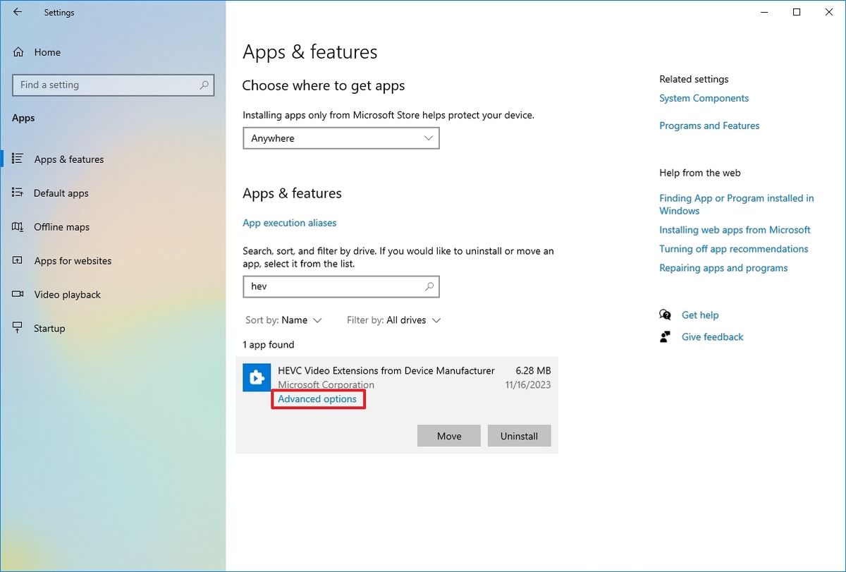Open Offline maps settings

(x=61, y=226)
